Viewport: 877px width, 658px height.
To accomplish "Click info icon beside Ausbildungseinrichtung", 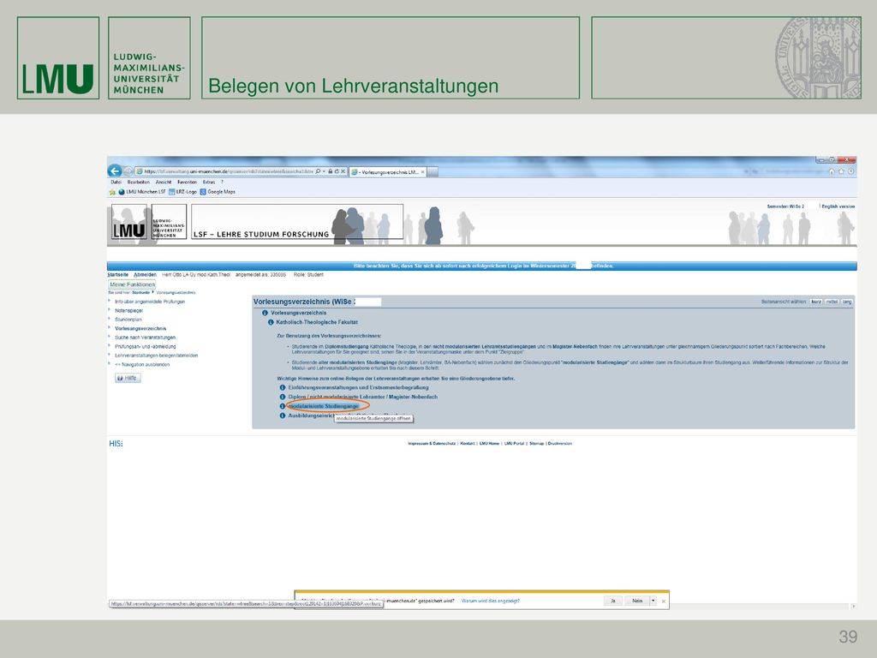I will click(x=283, y=416).
